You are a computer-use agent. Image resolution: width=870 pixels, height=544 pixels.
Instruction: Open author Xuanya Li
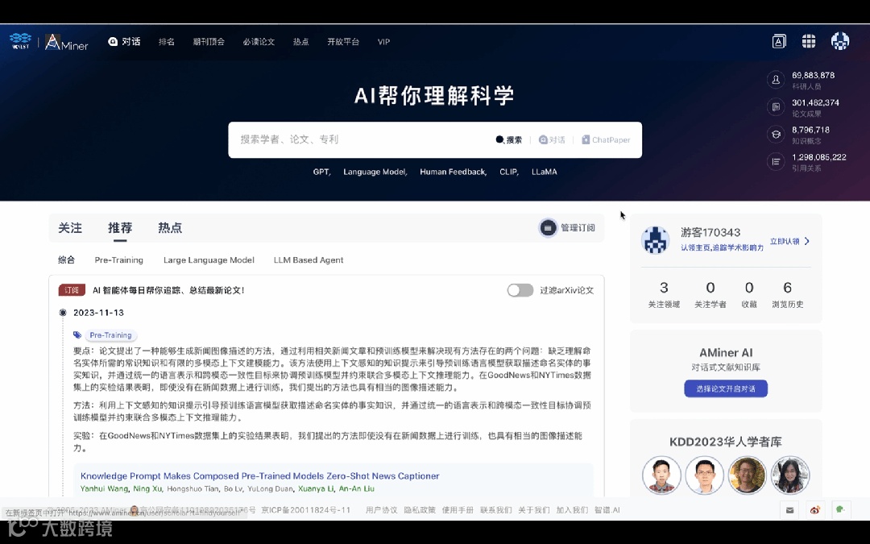317,488
